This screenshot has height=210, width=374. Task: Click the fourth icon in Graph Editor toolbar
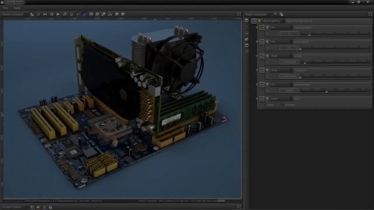click(51, 207)
